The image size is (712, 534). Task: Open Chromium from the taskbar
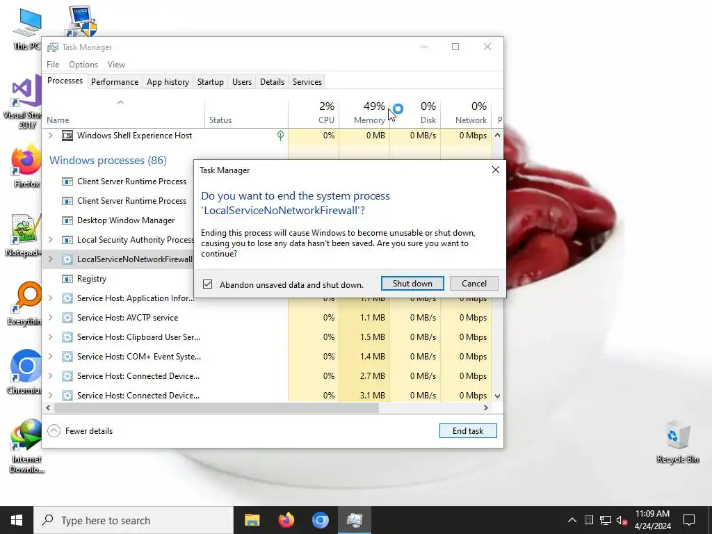[320, 520]
